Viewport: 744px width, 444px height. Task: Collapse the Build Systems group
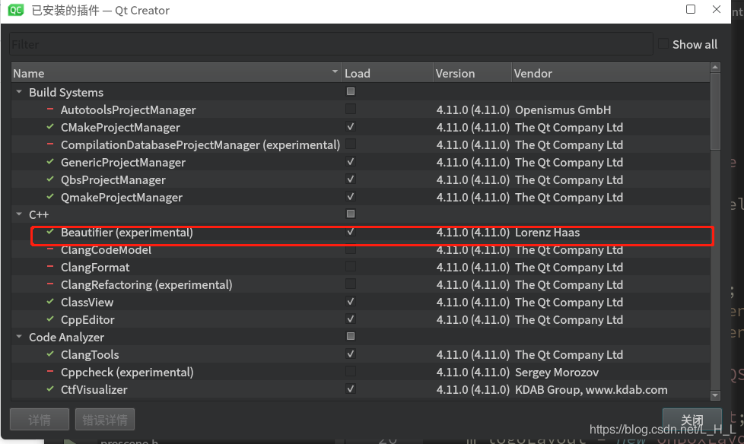(19, 91)
